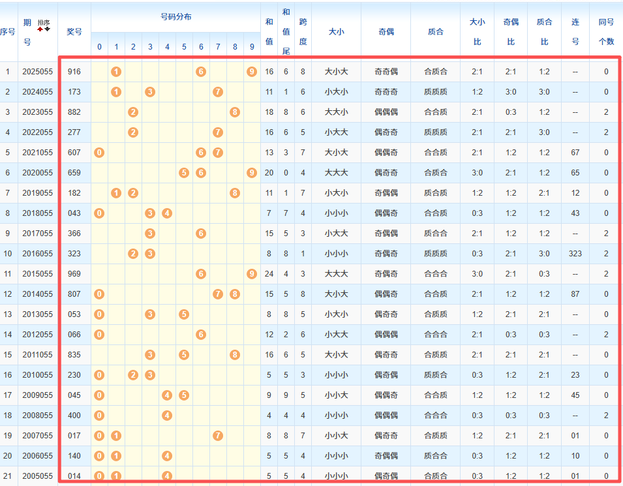Click orange ball 4 in row 2018055
The image size is (623, 486).
[x=167, y=213]
